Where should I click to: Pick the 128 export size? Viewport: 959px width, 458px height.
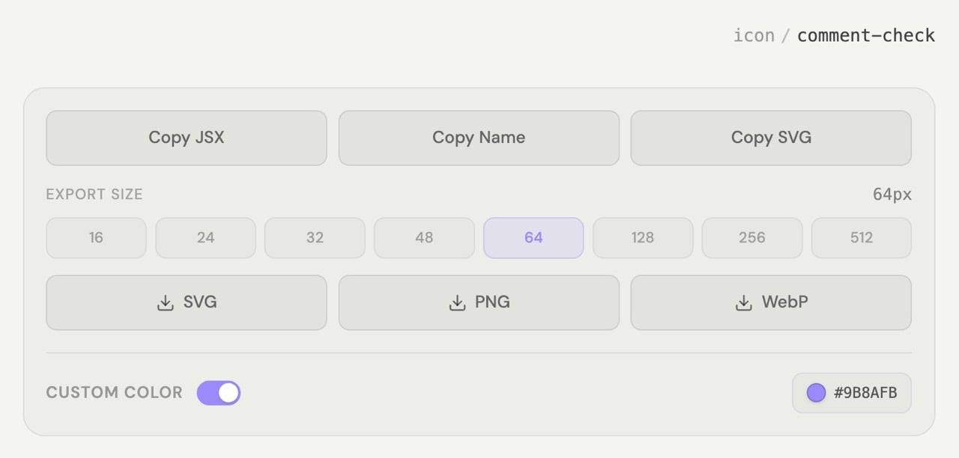(x=643, y=238)
